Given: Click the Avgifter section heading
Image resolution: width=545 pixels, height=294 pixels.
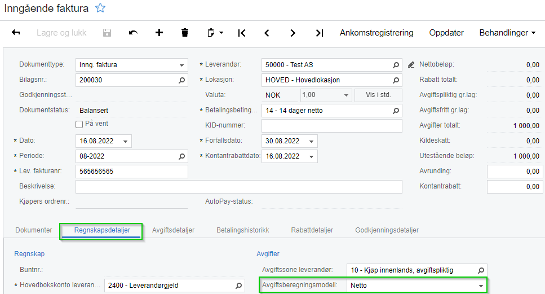Looking at the screenshot, I should pyautogui.click(x=268, y=253).
